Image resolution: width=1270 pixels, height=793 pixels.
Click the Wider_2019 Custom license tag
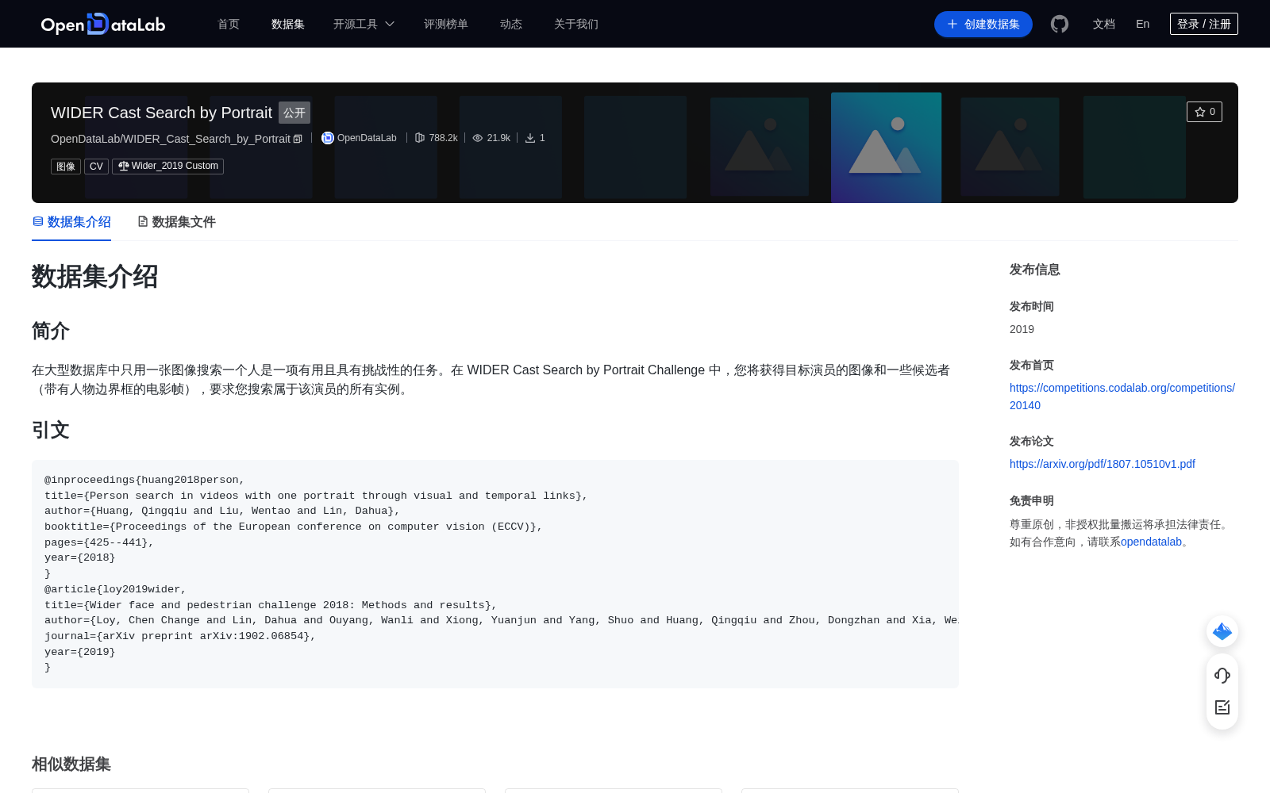click(x=167, y=166)
